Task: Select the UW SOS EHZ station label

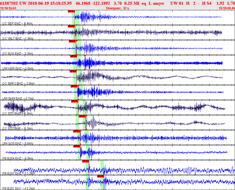Action: pos(18,143)
